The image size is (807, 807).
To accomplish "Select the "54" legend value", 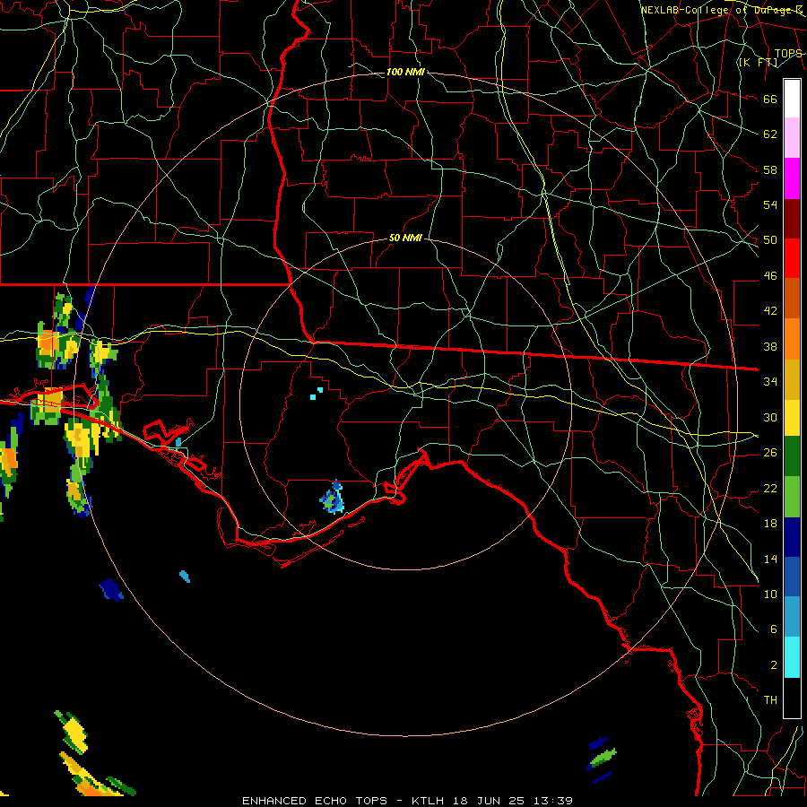I will [770, 204].
